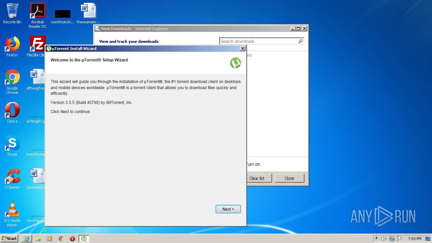Click the µTorrent logo in wizard header
This screenshot has height=243, width=432.
236,63
